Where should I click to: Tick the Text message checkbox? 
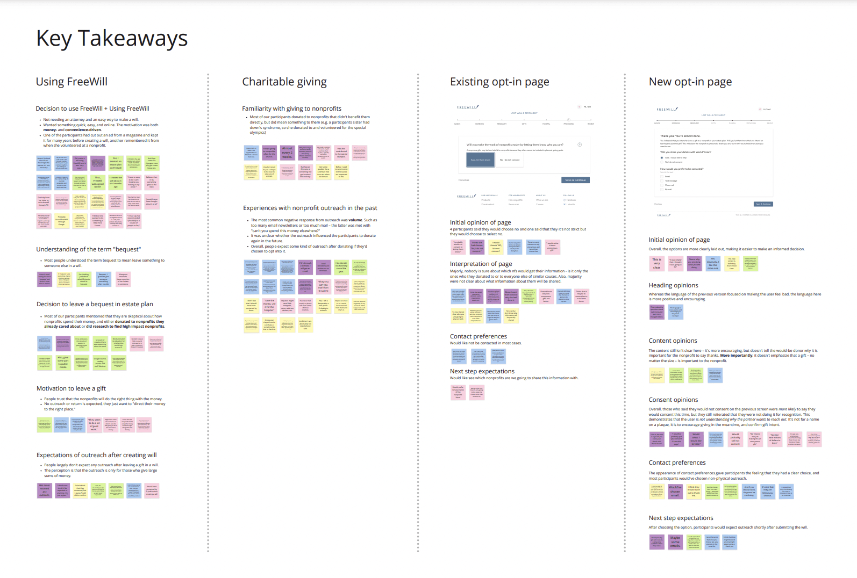pos(661,180)
